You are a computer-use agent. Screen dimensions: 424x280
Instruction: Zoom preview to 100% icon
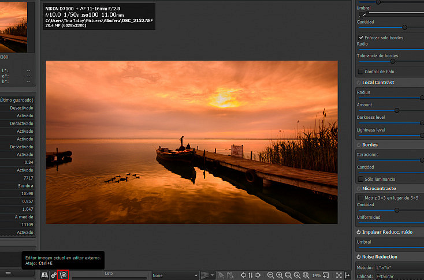click(306, 275)
